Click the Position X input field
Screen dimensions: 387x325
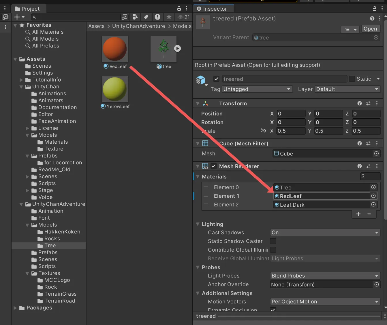click(291, 114)
